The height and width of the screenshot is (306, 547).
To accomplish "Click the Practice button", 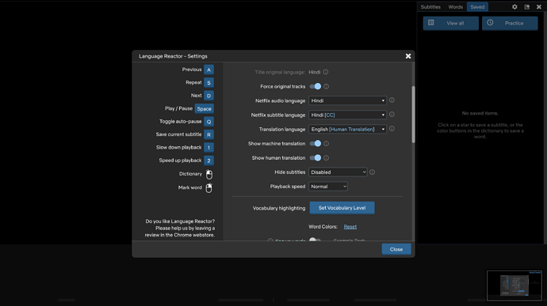I will [x=510, y=23].
